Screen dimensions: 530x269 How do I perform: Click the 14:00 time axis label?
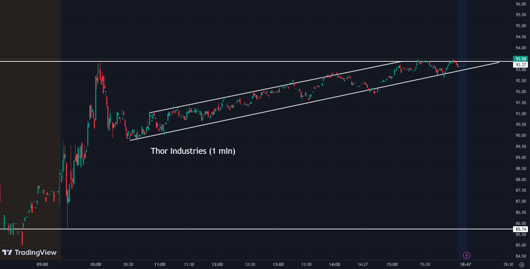coord(334,265)
